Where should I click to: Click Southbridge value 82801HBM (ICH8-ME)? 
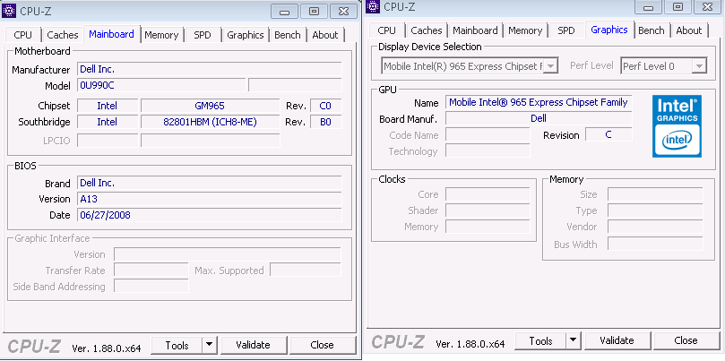pyautogui.click(x=210, y=122)
